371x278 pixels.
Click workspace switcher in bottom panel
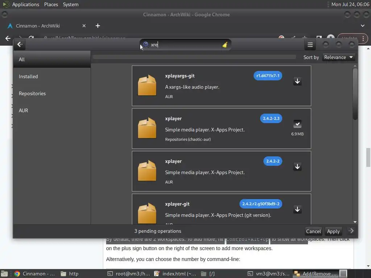[343, 274]
